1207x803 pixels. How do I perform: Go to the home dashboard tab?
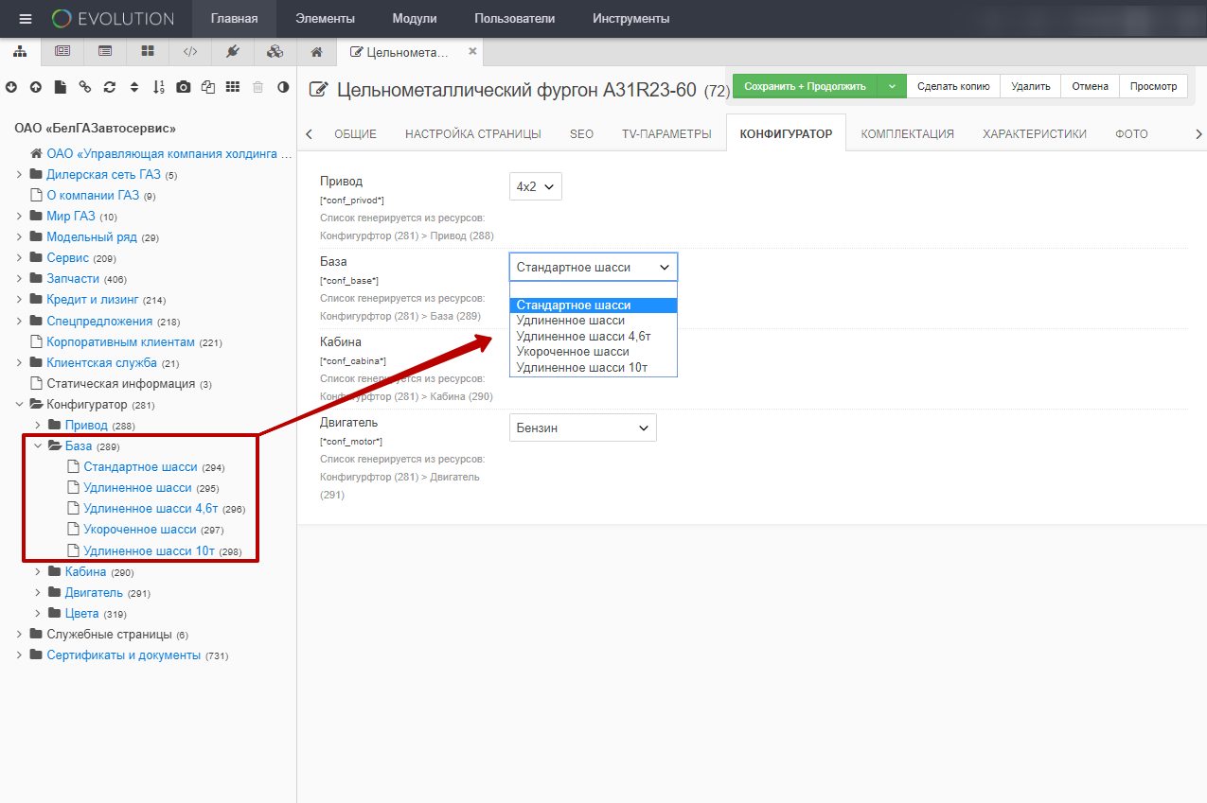coord(317,51)
